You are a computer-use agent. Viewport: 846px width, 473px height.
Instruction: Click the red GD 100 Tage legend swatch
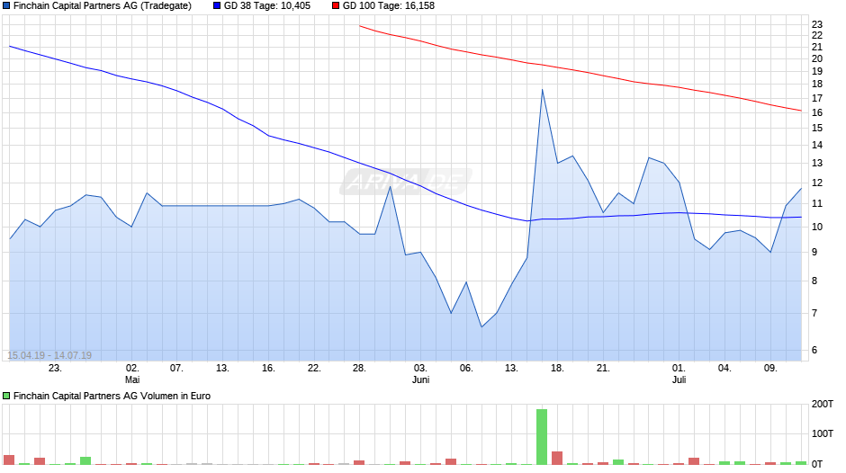(336, 6)
